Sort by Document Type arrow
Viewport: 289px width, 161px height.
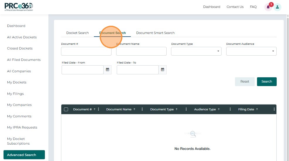(x=177, y=109)
